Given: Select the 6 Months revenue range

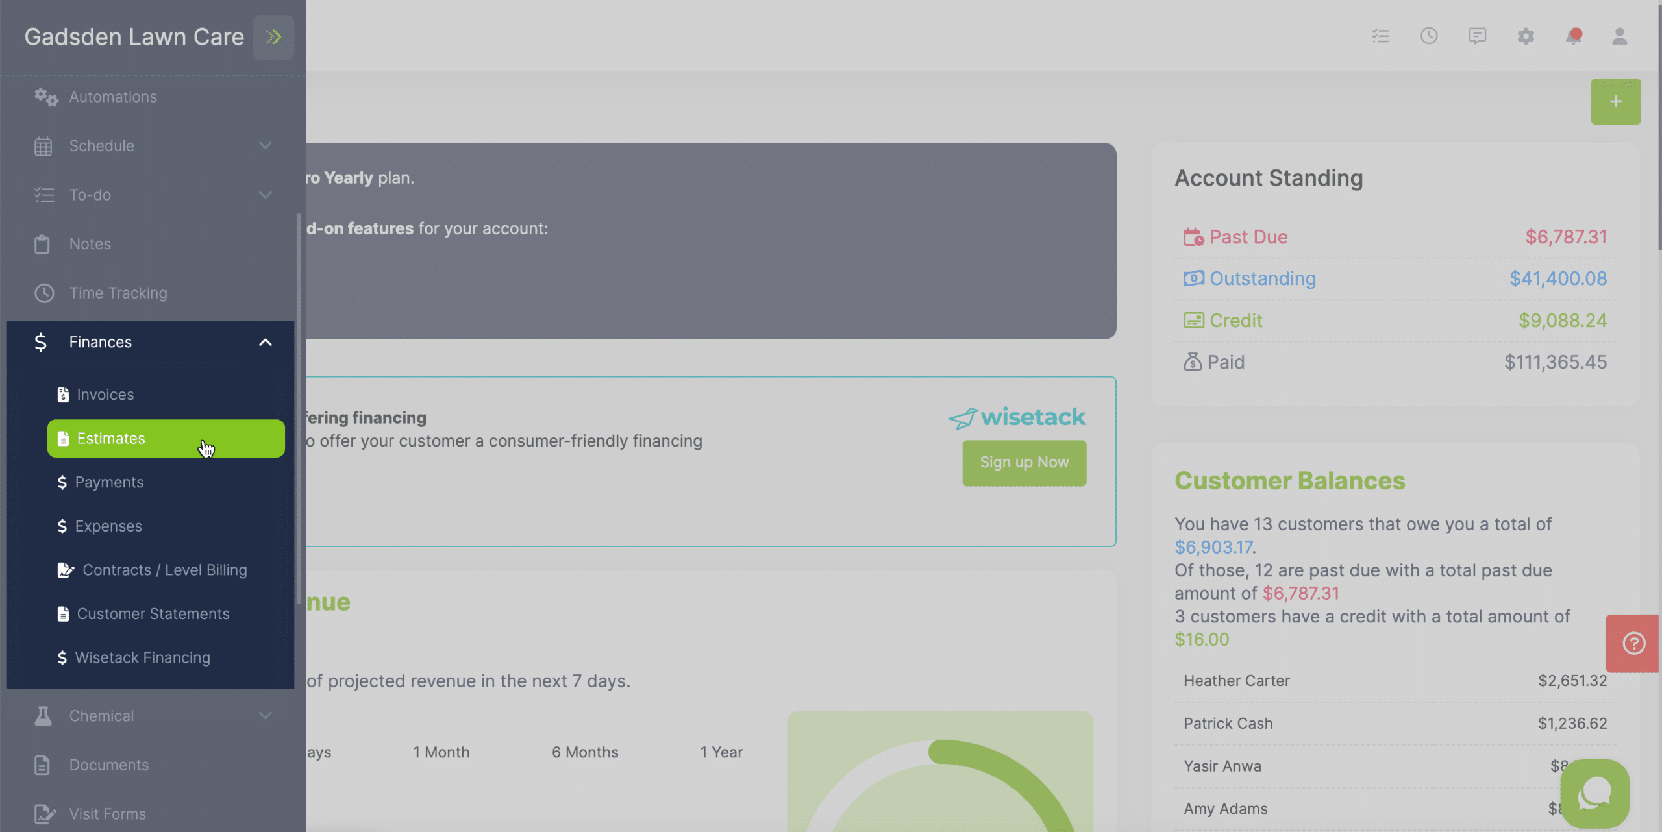Looking at the screenshot, I should pos(585,752).
